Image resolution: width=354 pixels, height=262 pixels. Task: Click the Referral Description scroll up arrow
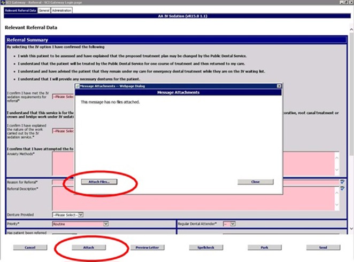coord(336,193)
